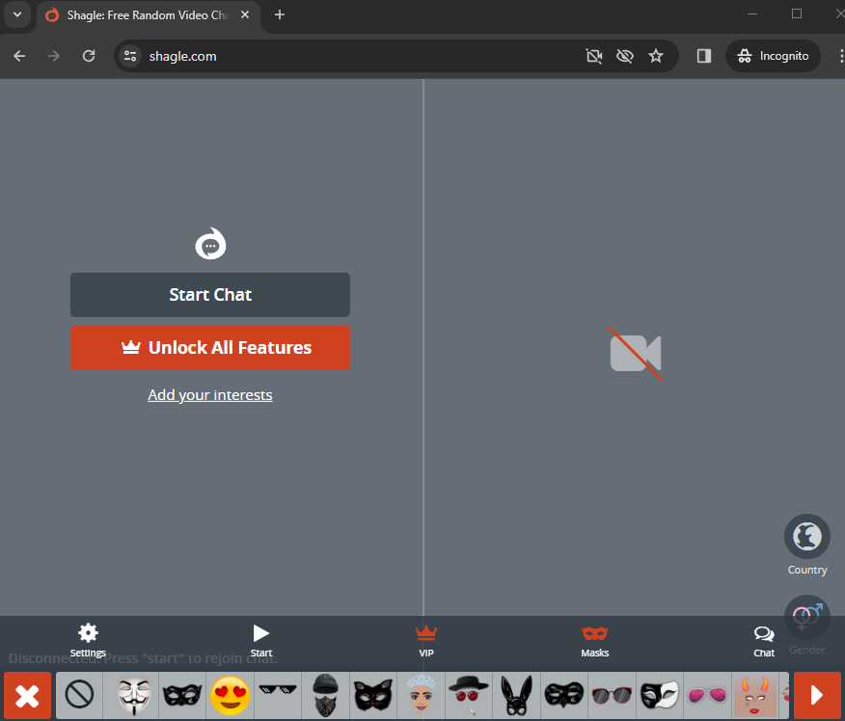845x721 pixels.
Task: Open the Country filter
Action: [x=807, y=537]
